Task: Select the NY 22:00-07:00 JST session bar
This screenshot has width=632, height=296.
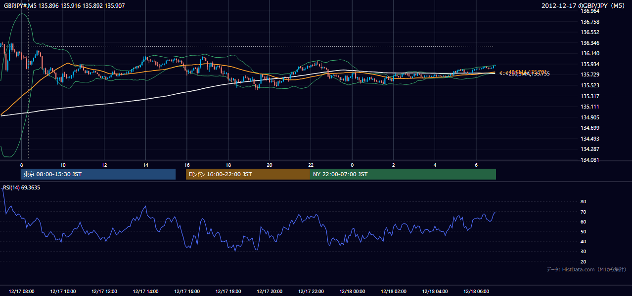Action: (403, 174)
